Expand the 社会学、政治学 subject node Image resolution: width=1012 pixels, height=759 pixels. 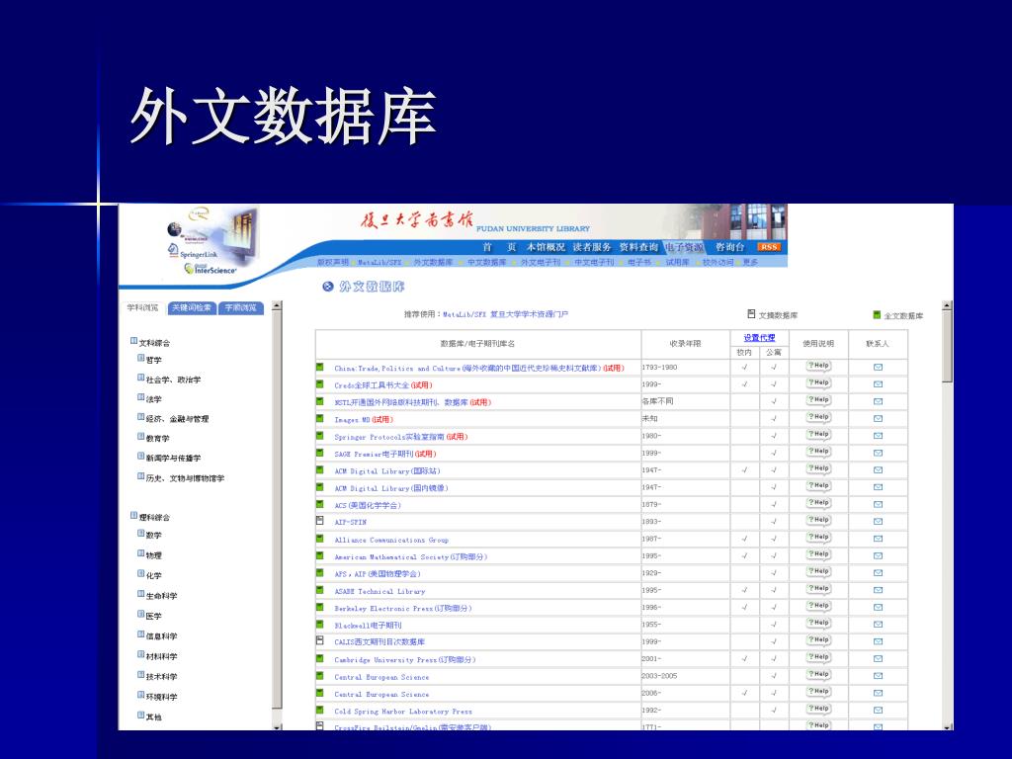tap(140, 379)
